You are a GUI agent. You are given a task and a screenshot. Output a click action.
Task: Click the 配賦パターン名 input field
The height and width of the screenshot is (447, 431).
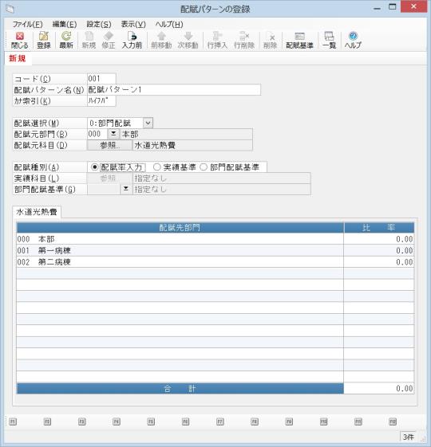click(174, 90)
